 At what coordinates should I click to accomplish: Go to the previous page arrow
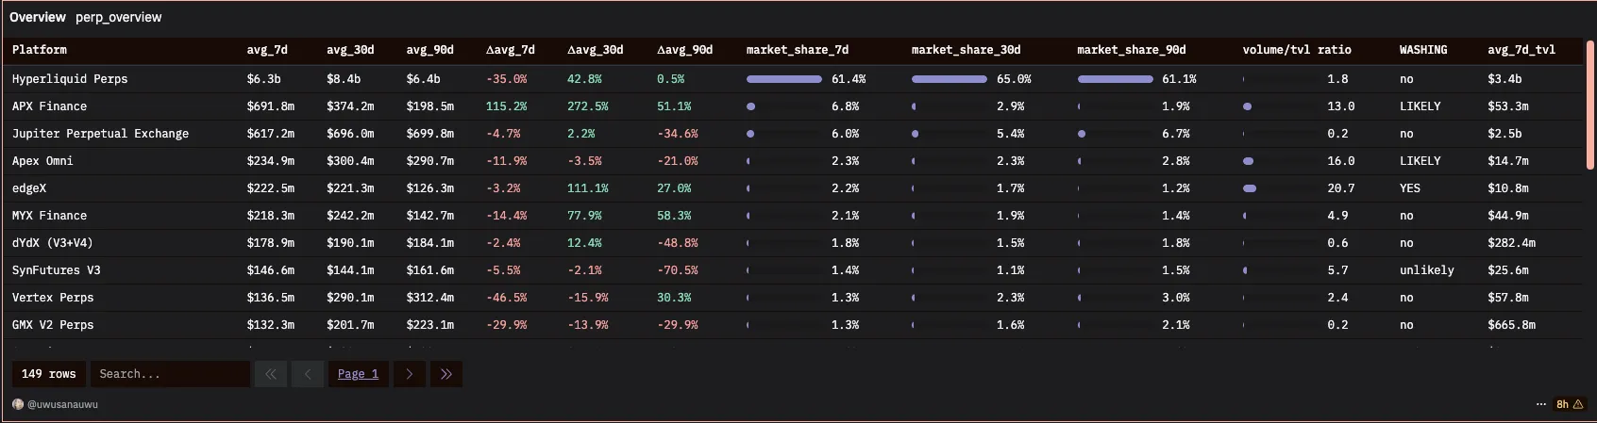[307, 374]
